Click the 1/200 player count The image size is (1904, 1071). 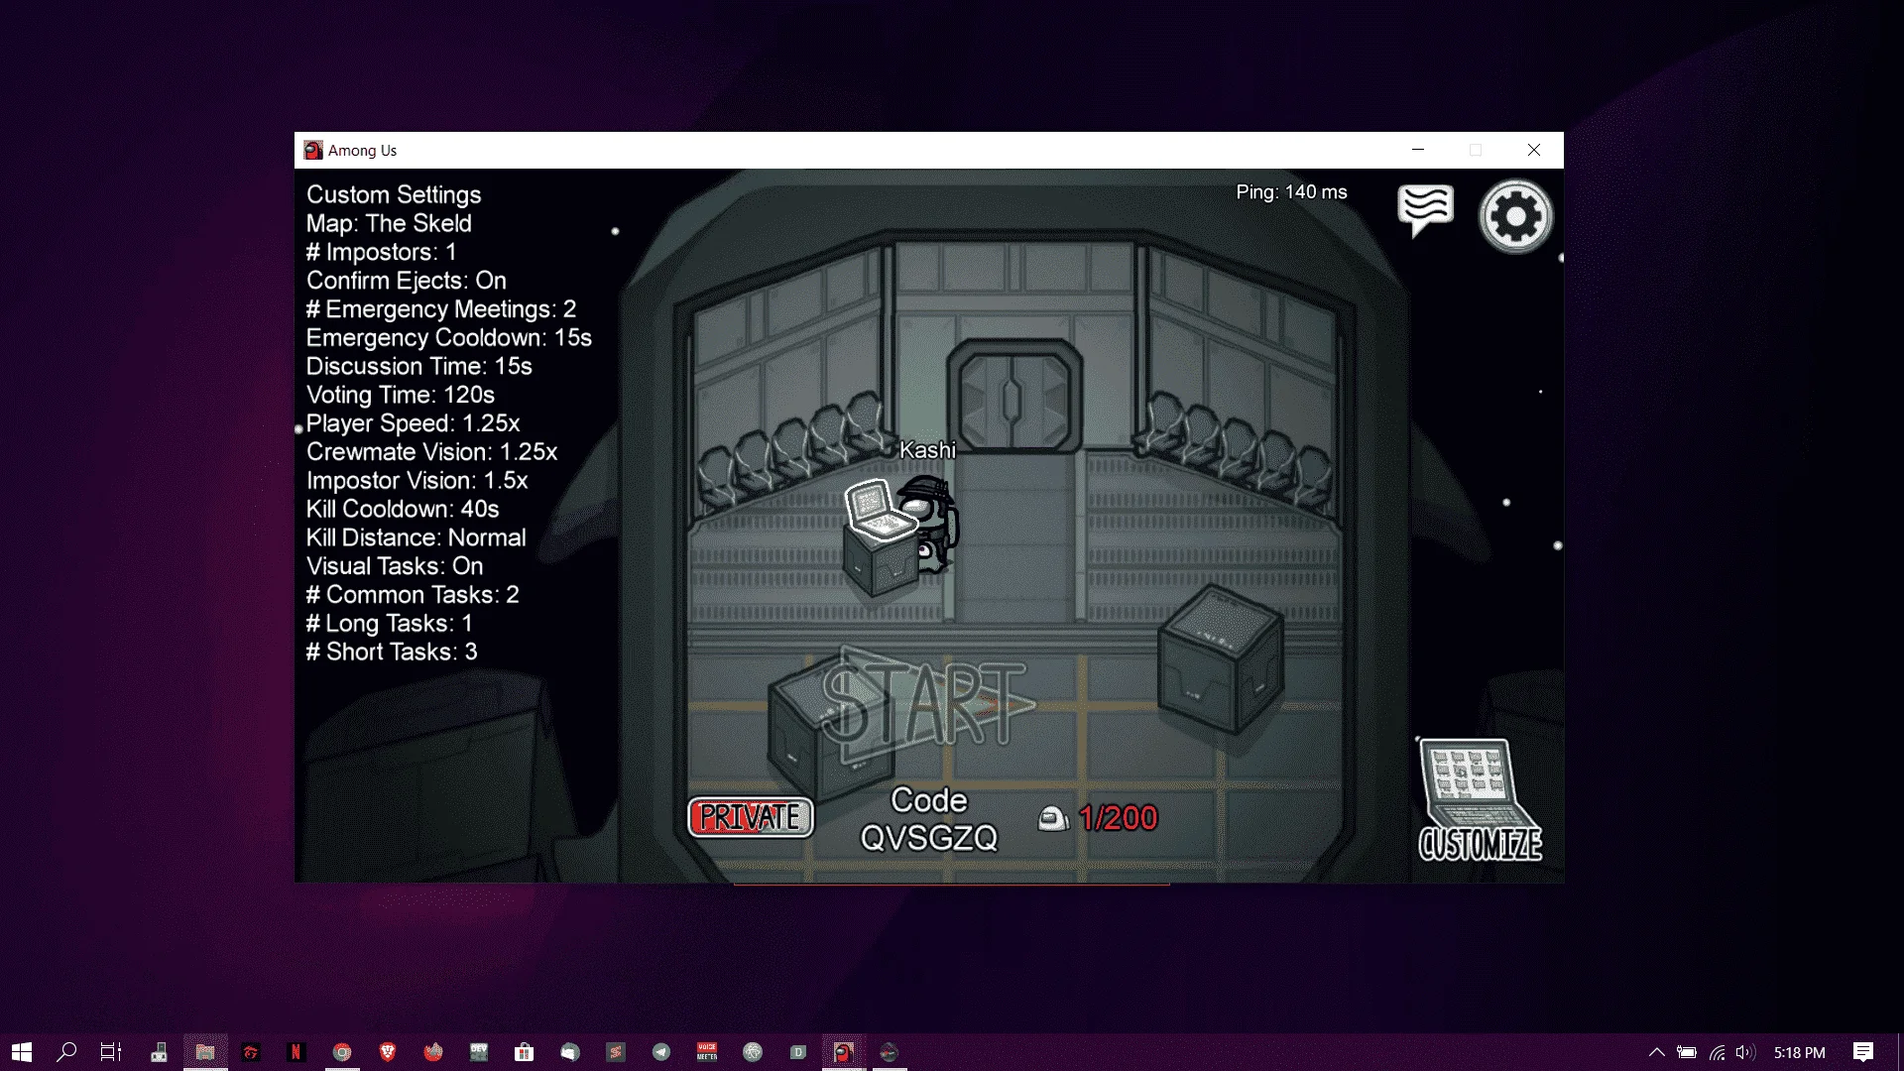[1119, 818]
